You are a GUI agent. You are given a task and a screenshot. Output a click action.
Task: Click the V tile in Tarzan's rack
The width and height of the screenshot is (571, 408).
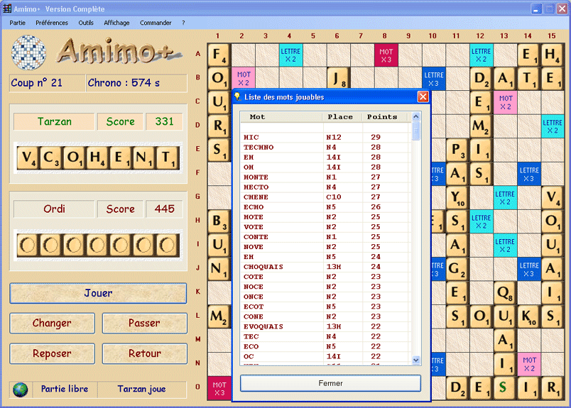click(28, 158)
